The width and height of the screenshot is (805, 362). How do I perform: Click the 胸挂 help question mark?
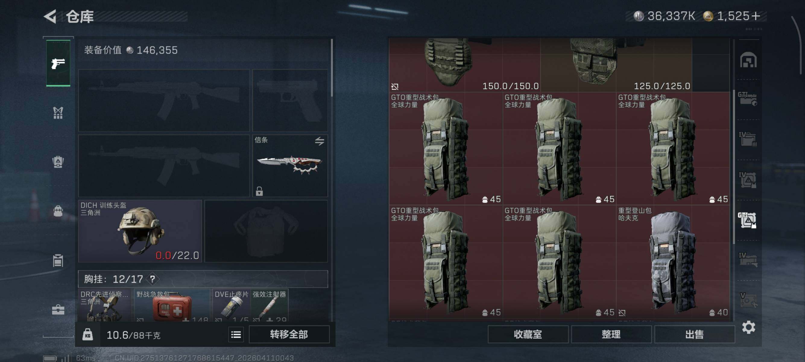coord(153,279)
